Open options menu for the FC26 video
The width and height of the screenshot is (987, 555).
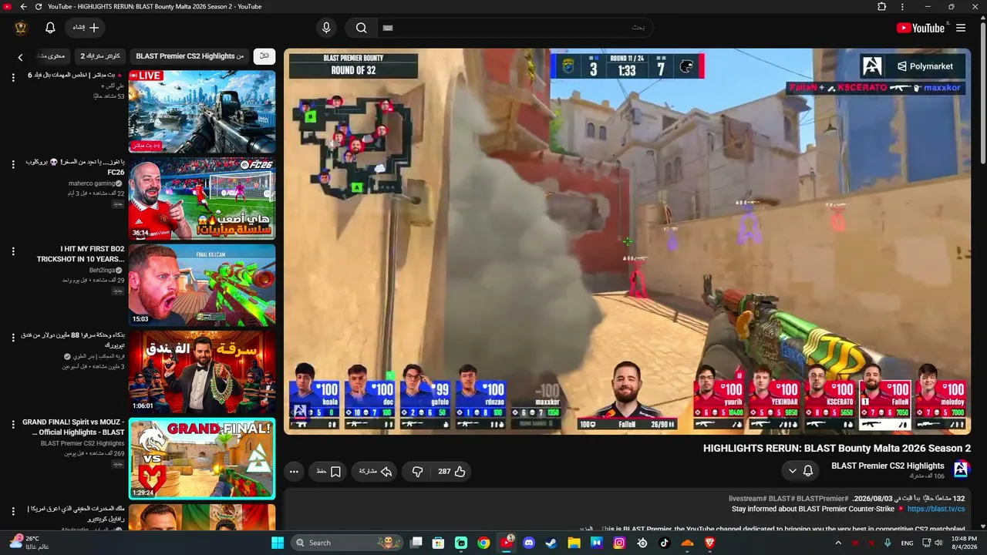(x=13, y=164)
